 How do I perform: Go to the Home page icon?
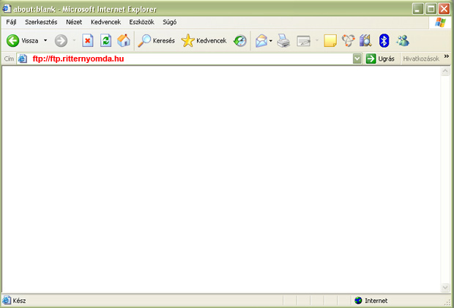(124, 40)
